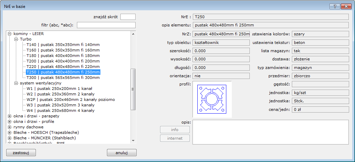Image resolution: width=355 pixels, height=162 pixels.
Task: Select W4 pustak 250x680mm 4 kanały
Action: (x=60, y=111)
